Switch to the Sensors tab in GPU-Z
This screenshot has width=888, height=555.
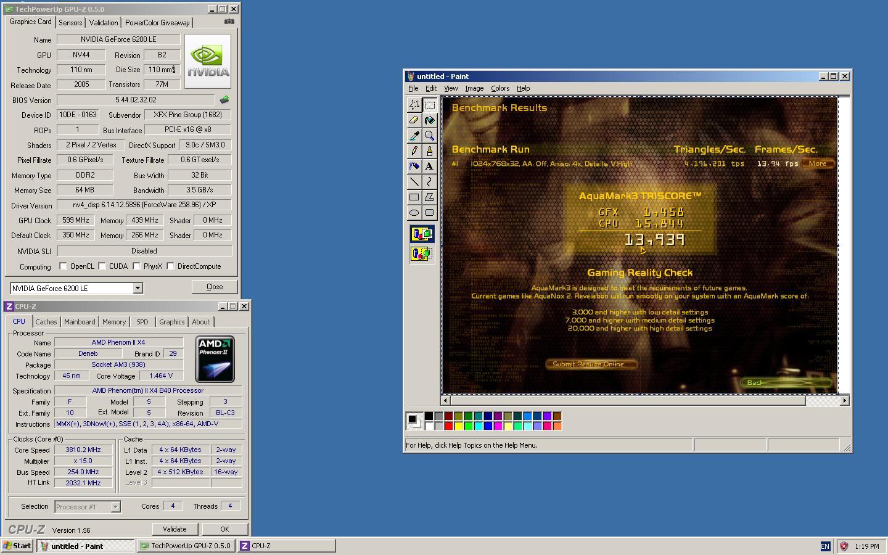70,22
